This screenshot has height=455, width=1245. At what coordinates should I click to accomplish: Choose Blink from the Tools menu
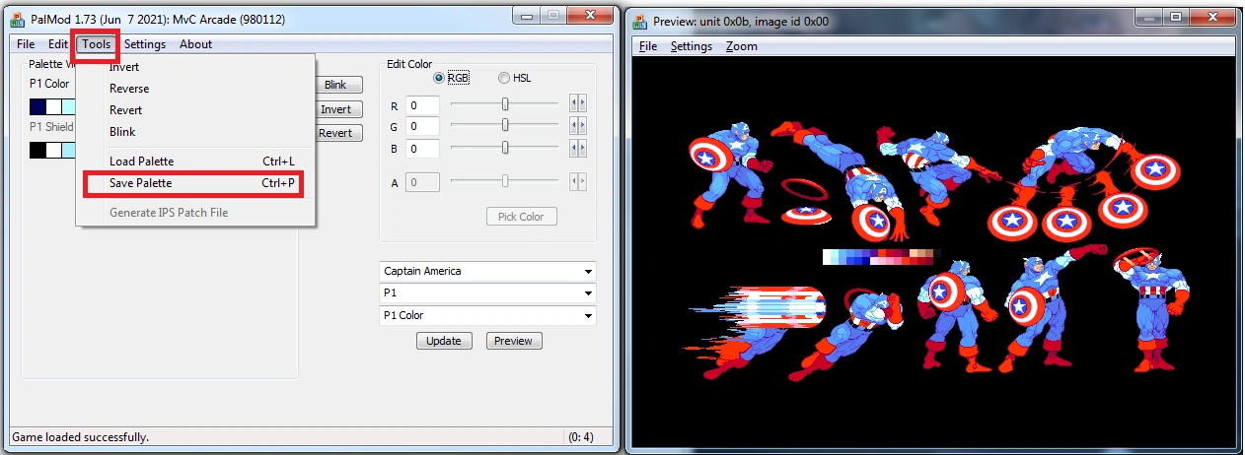click(x=195, y=132)
